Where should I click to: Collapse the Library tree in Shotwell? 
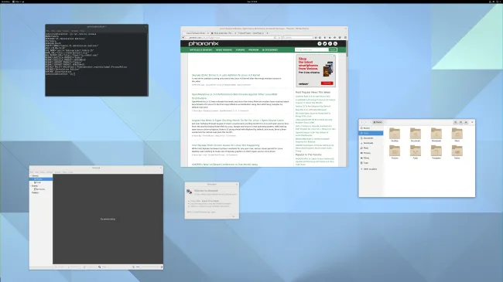point(31,175)
